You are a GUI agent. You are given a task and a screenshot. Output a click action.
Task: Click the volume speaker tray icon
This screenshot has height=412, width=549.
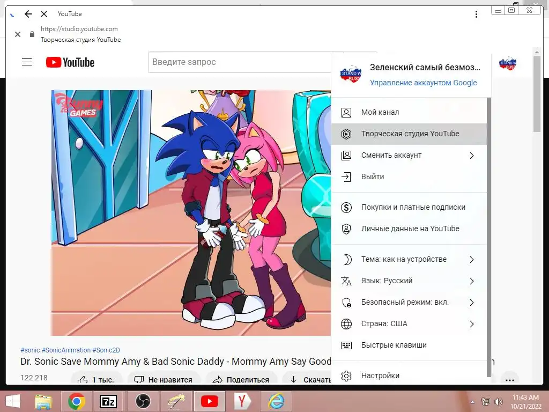pyautogui.click(x=498, y=401)
